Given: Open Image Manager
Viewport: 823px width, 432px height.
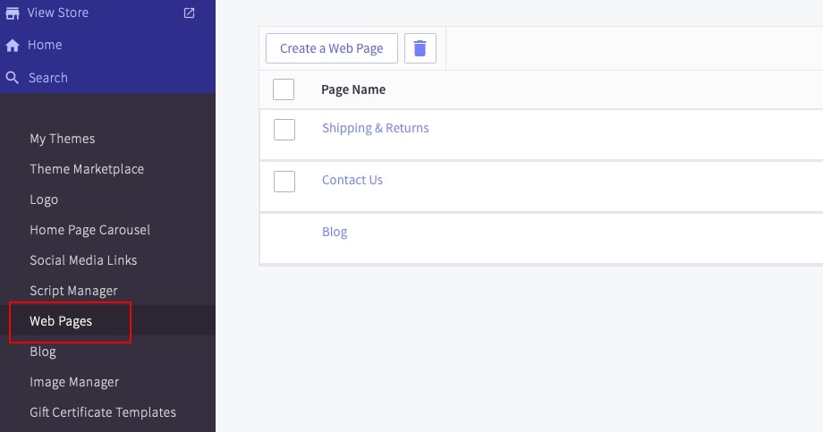Looking at the screenshot, I should [x=74, y=382].
